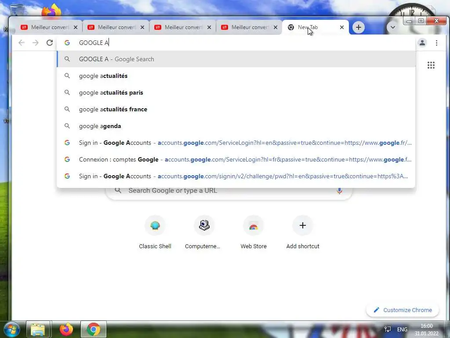The height and width of the screenshot is (338, 450).
Task: Open the Windows Start orb
Action: pyautogui.click(x=11, y=329)
